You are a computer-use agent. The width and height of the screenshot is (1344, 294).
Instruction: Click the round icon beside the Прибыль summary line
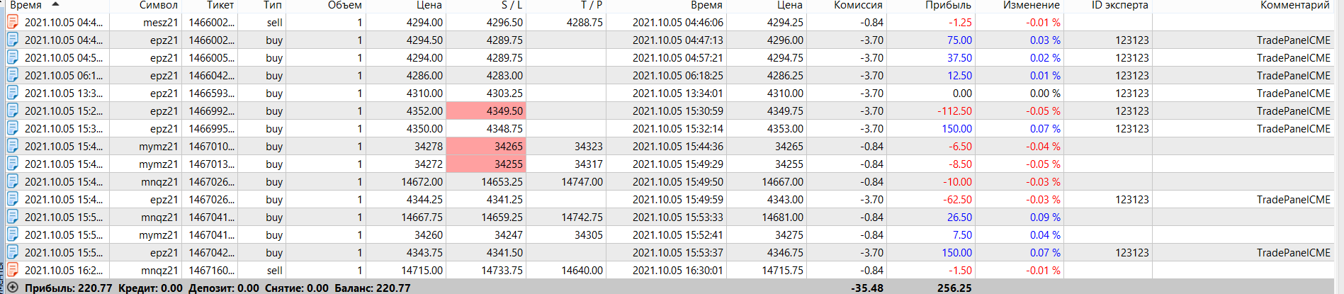(x=12, y=288)
